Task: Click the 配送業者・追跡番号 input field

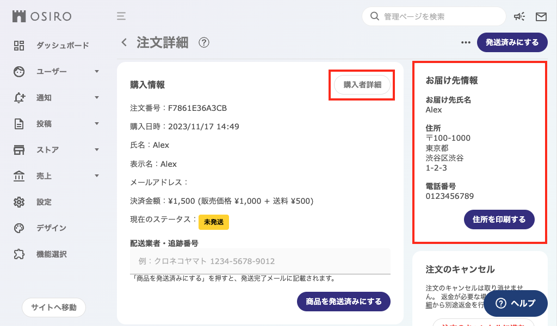Action: pyautogui.click(x=260, y=261)
